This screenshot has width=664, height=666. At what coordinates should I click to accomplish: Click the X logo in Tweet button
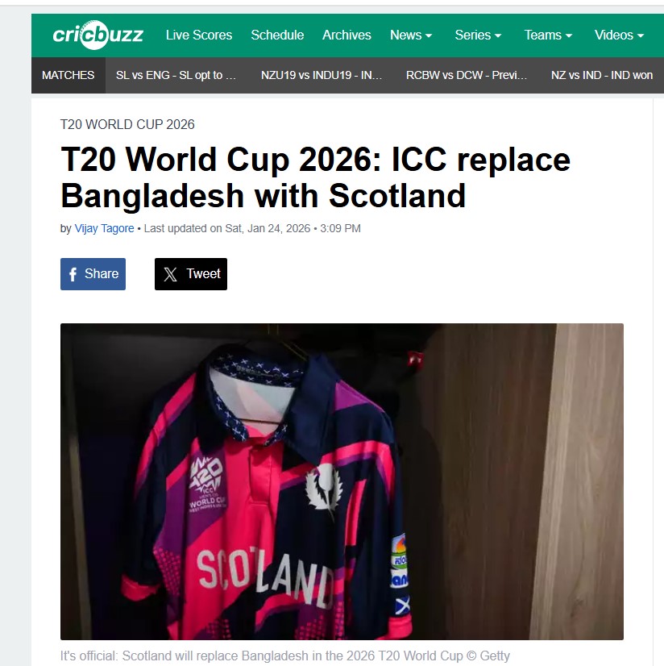click(170, 274)
